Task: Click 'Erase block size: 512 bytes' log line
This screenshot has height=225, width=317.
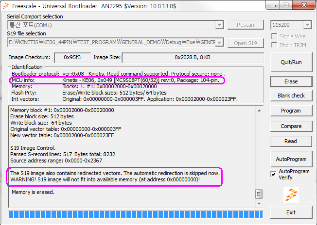Action: coord(42,116)
